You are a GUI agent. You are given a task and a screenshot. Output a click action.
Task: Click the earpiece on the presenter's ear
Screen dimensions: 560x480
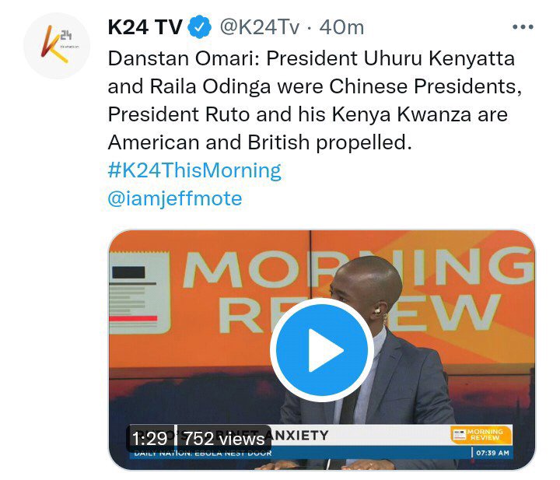378,310
